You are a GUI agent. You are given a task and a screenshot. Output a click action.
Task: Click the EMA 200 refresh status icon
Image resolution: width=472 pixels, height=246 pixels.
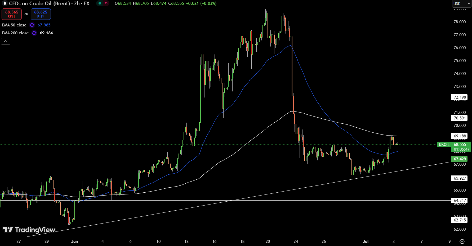(34, 33)
